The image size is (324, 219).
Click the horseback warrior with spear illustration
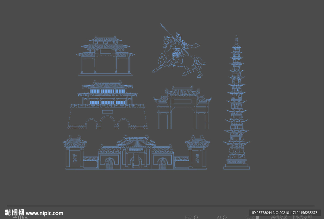point(179,51)
